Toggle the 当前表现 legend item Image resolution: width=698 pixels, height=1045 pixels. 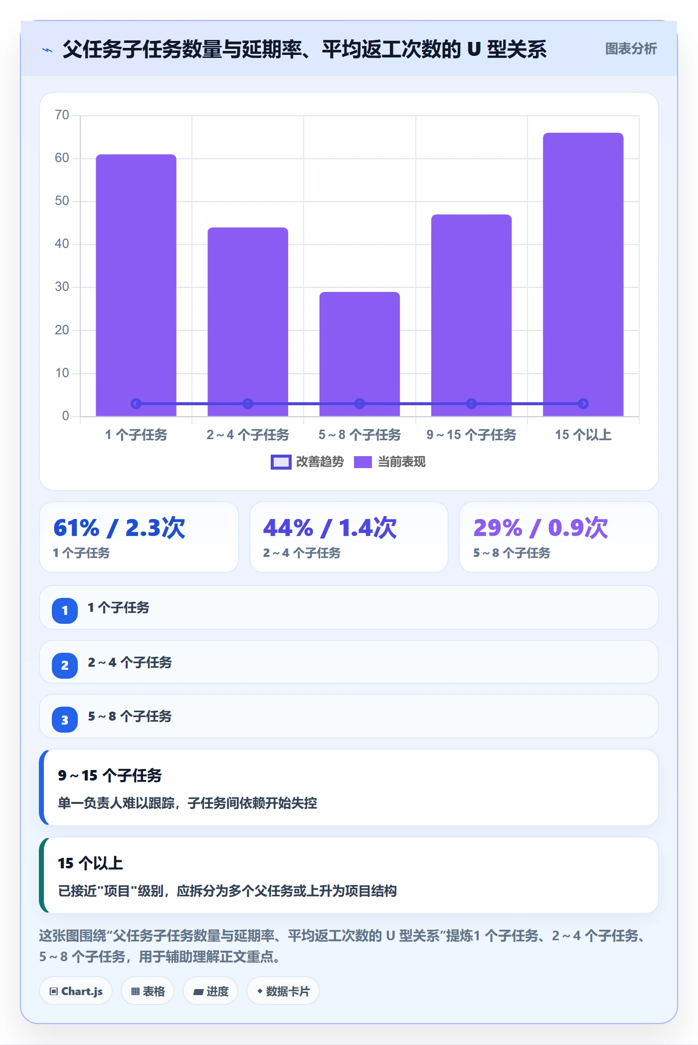click(389, 462)
